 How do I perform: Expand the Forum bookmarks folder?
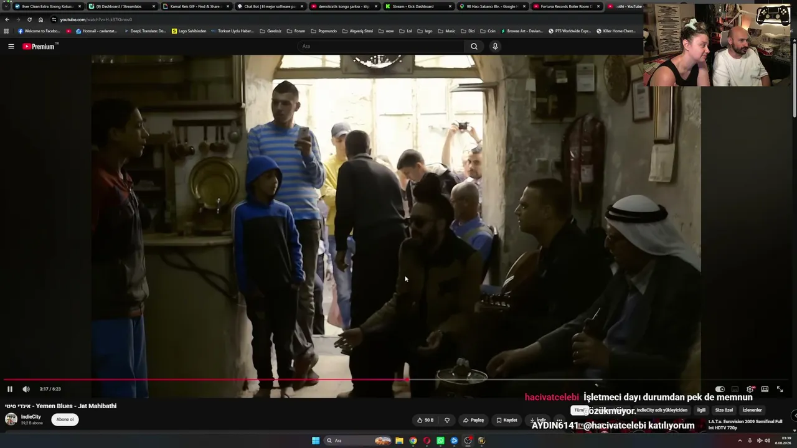[x=296, y=31]
